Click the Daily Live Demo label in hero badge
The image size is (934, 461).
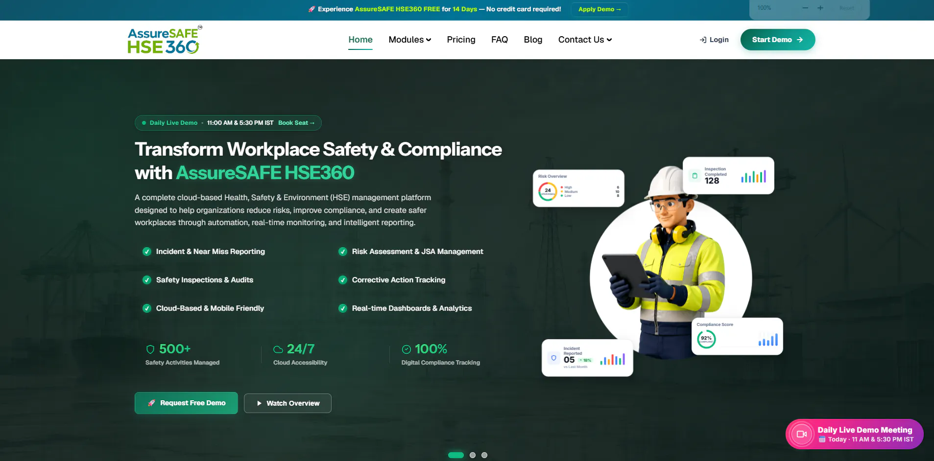(173, 123)
